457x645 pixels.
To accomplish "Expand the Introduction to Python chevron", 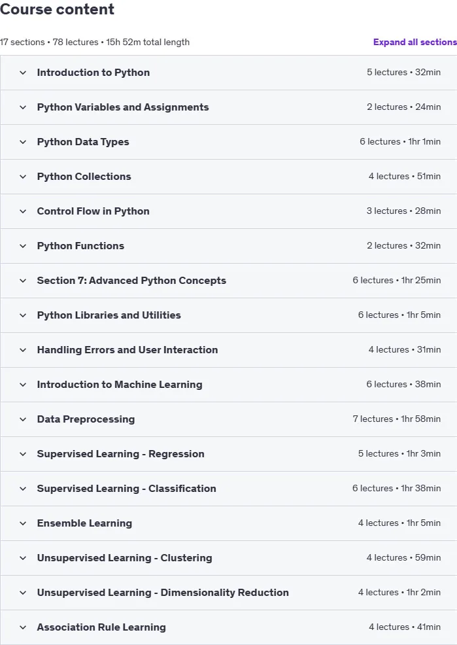I will pos(23,73).
